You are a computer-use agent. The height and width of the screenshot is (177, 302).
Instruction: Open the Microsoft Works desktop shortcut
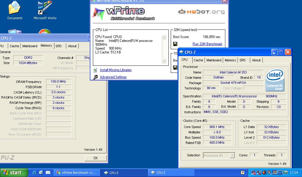click(x=45, y=8)
